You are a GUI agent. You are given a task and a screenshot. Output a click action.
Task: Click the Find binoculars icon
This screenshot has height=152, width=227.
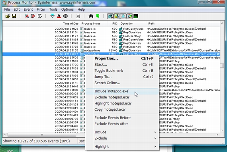click(91, 16)
